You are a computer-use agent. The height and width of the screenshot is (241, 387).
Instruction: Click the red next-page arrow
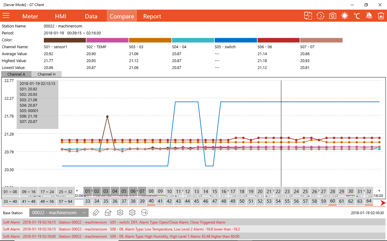[x=383, y=203]
